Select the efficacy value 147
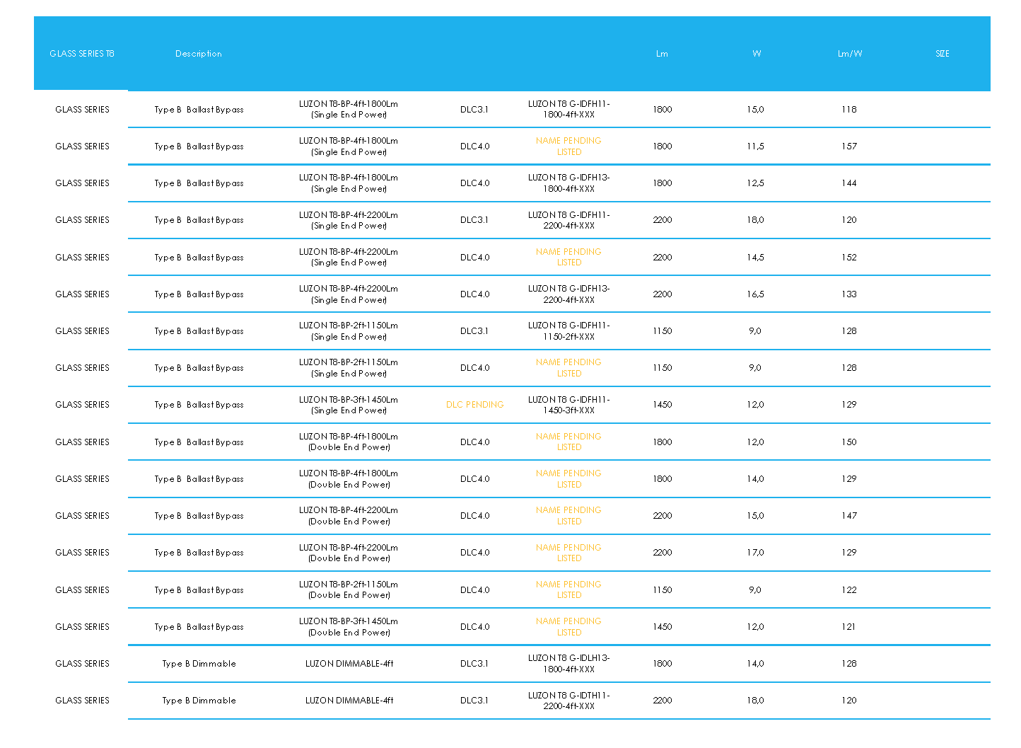The image size is (1021, 748). tap(849, 516)
